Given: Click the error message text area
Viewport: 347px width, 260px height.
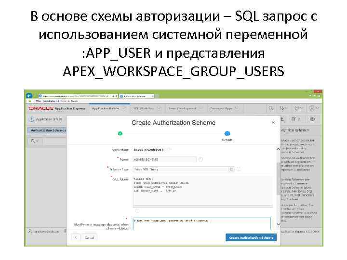Looking at the screenshot, I should coord(201,224).
